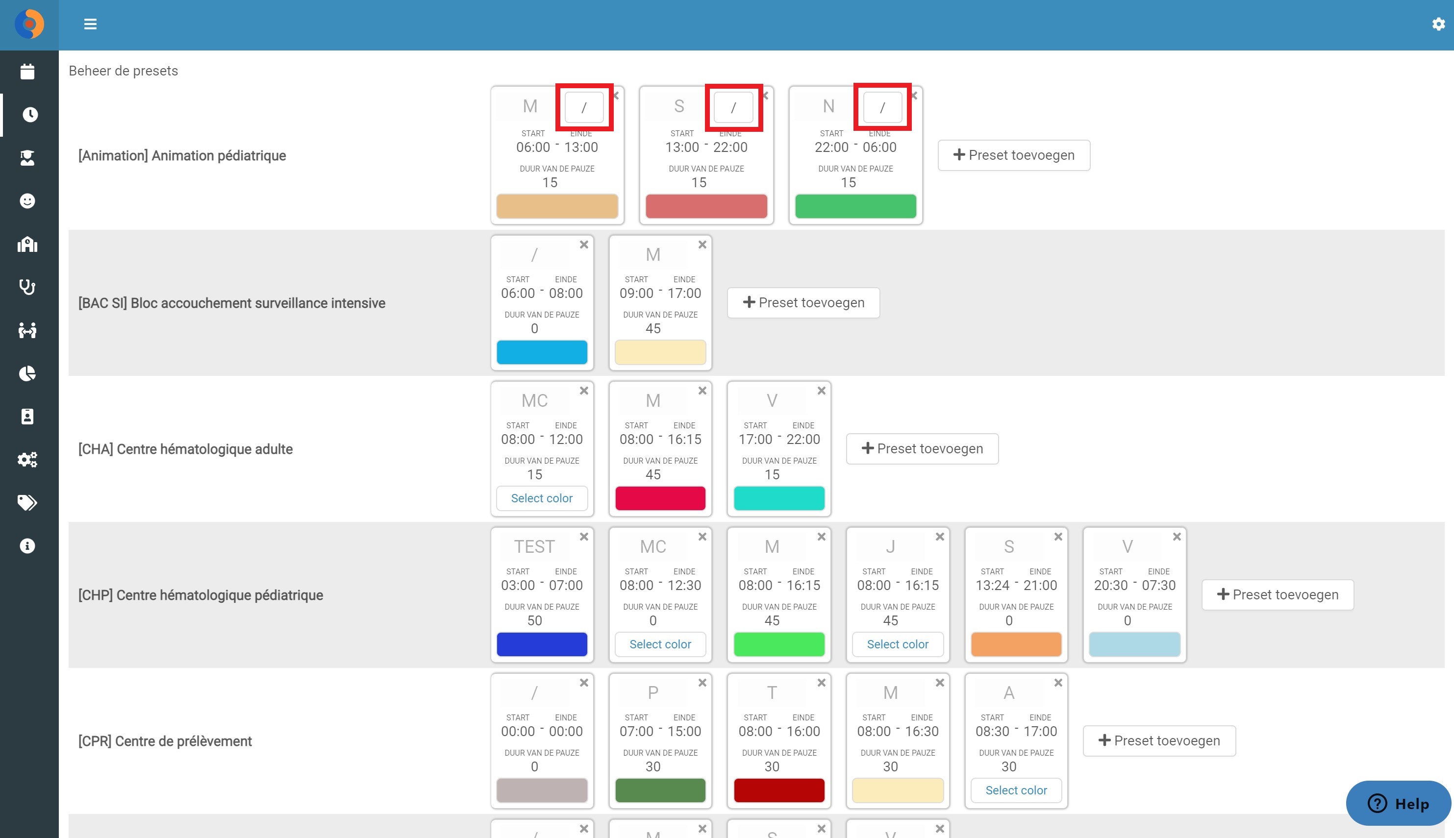Open the smiley face section in the sidebar

coord(27,201)
